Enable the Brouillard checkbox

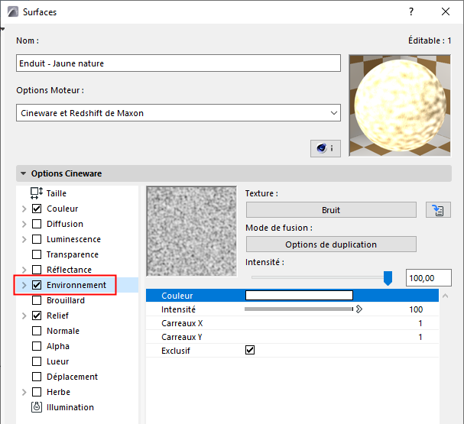[37, 300]
